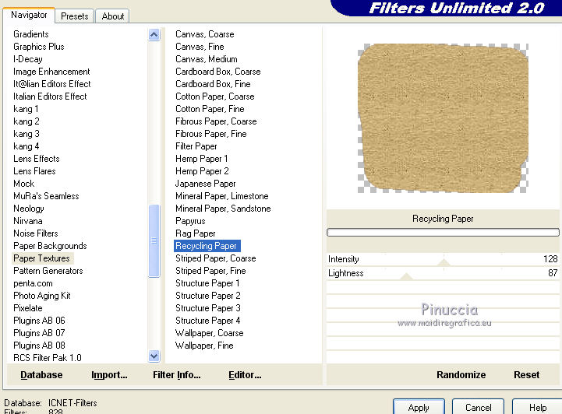Open Help for Filters Unlimited
The height and width of the screenshot is (414, 562).
tap(538, 407)
